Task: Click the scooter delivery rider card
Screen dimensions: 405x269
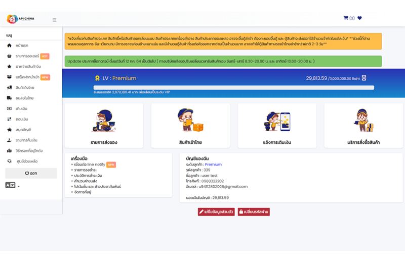Action: pyautogui.click(x=104, y=126)
